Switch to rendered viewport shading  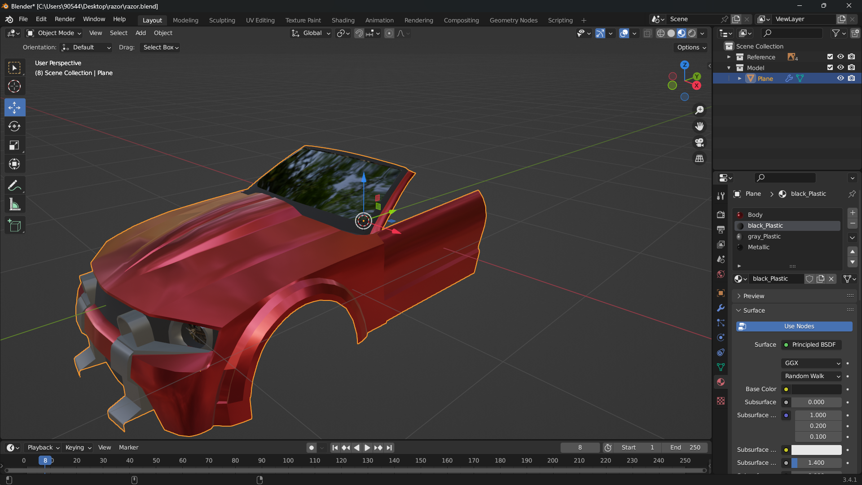click(692, 33)
